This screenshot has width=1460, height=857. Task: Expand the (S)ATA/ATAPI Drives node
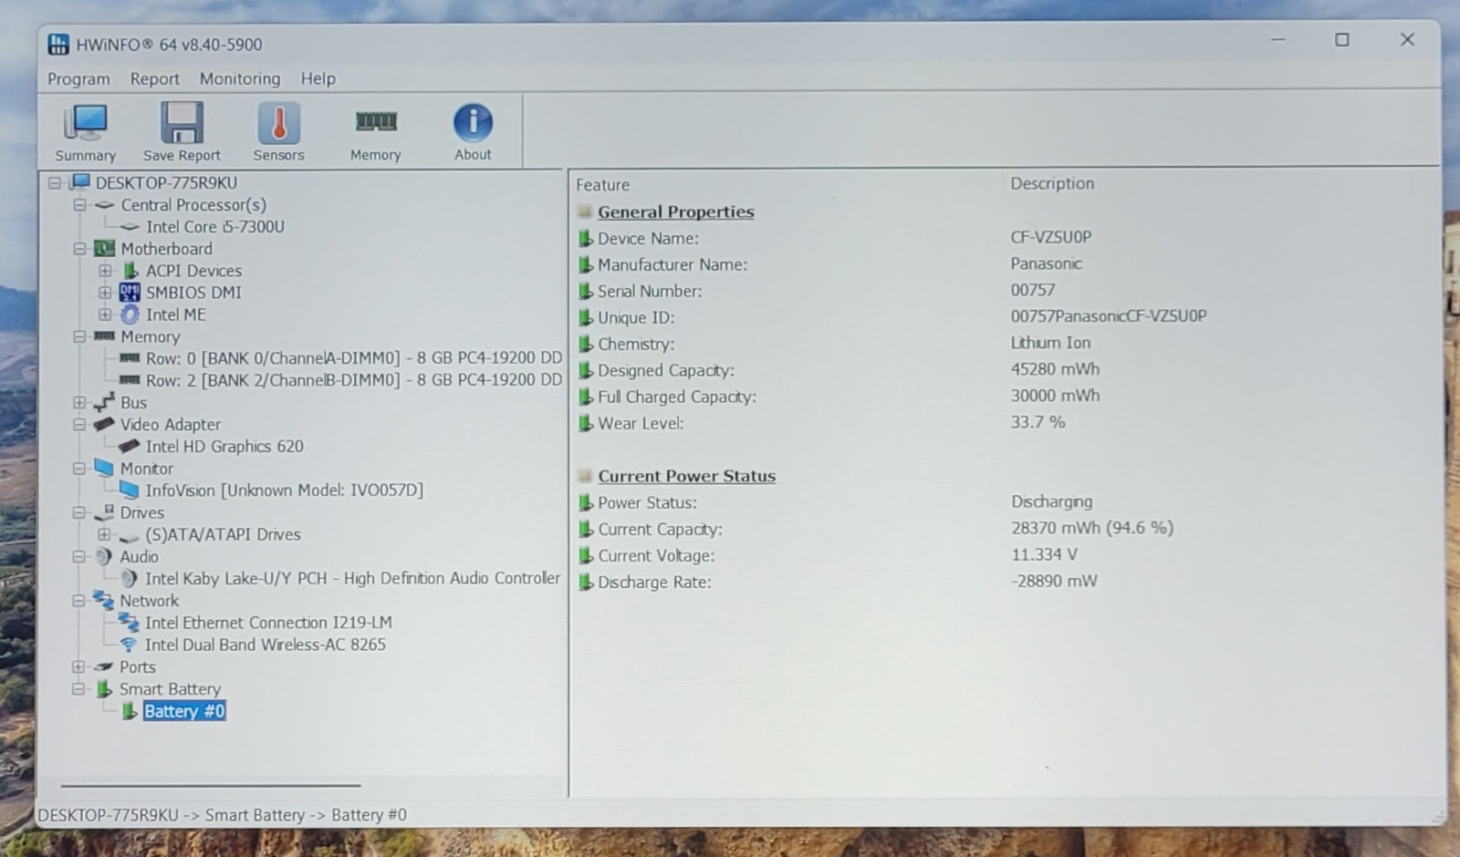pos(104,534)
